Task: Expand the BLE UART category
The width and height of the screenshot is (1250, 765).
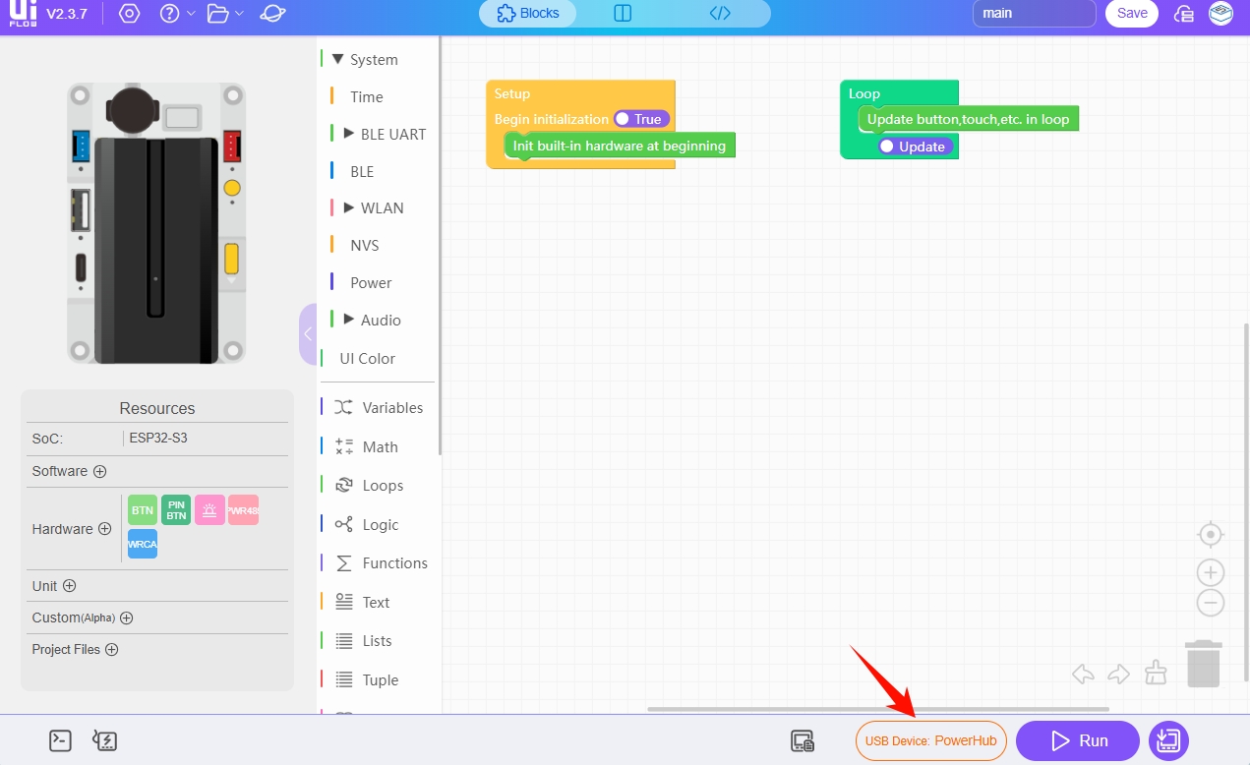Action: [x=349, y=134]
